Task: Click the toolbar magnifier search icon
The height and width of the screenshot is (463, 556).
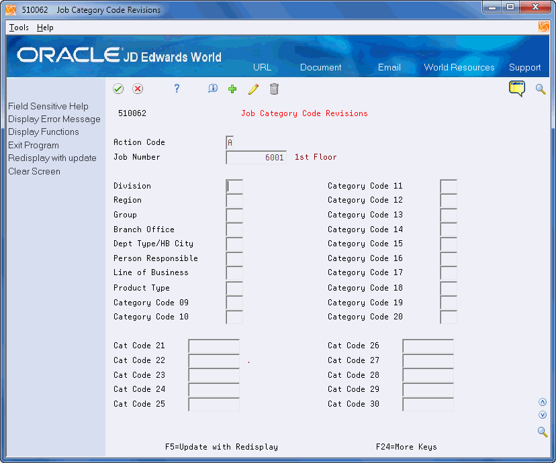Action: coord(541,89)
